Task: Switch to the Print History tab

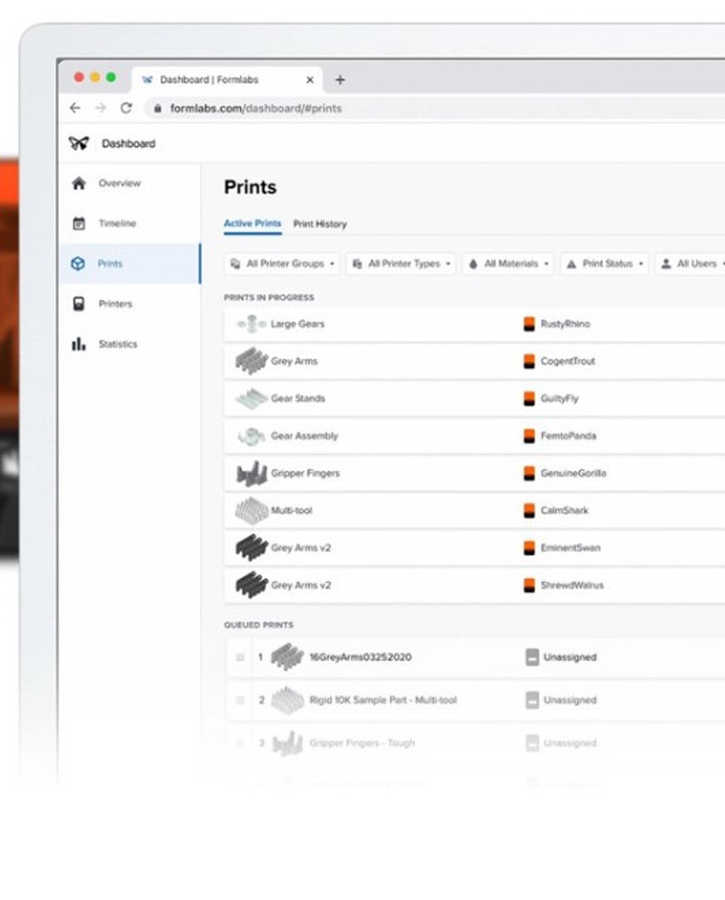Action: [x=320, y=224]
